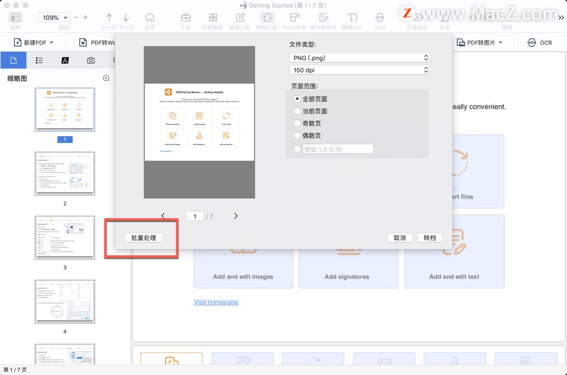
Task: Select page 4 thumbnail
Action: click(x=65, y=302)
